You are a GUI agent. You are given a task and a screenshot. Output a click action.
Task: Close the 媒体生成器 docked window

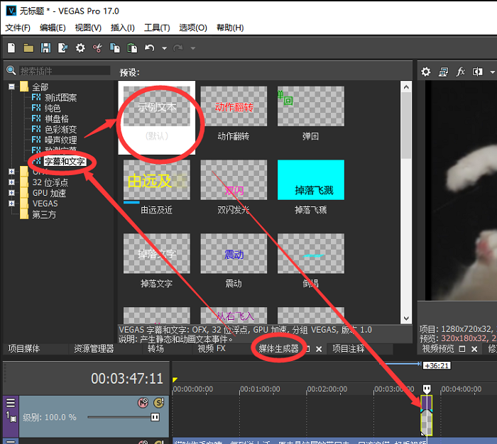point(319,349)
